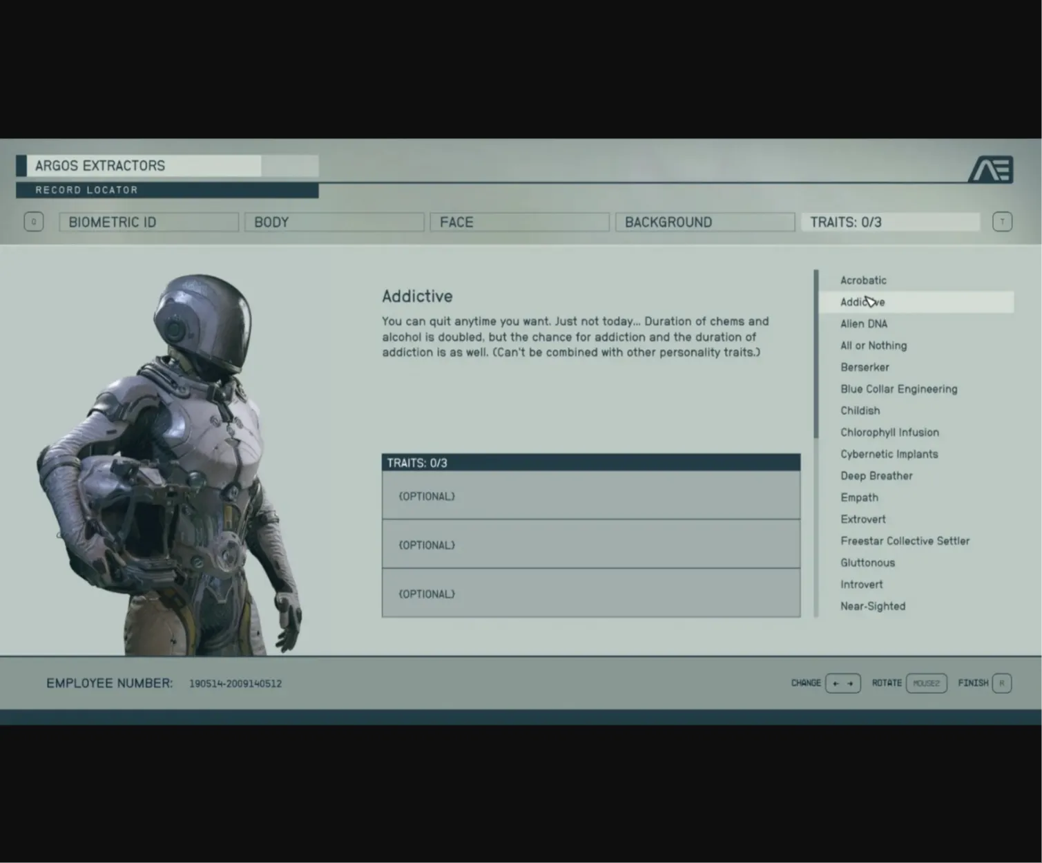Click the first (OPTIONAL) trait slot
The image size is (1042, 863).
coord(591,495)
